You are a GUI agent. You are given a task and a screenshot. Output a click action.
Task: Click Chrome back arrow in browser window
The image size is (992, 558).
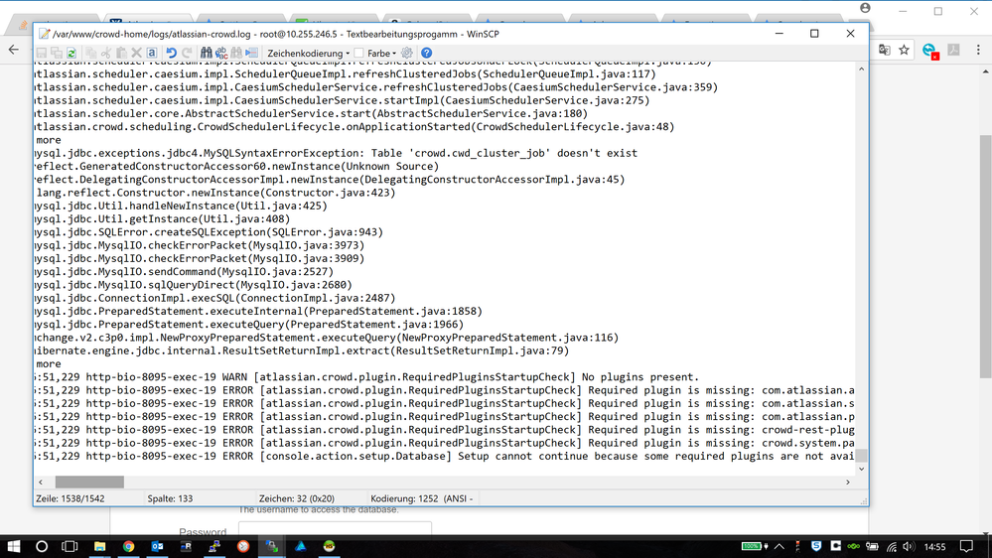14,50
